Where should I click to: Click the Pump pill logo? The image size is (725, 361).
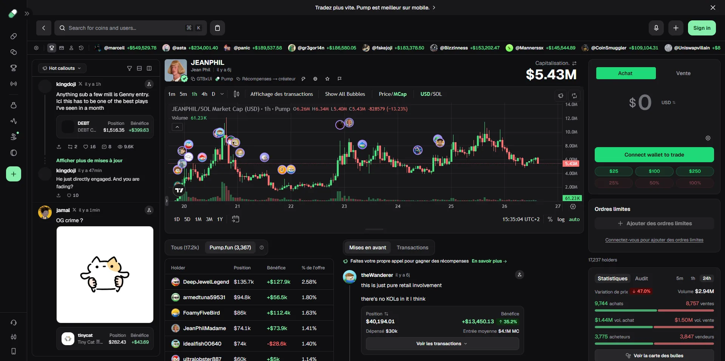tap(13, 14)
